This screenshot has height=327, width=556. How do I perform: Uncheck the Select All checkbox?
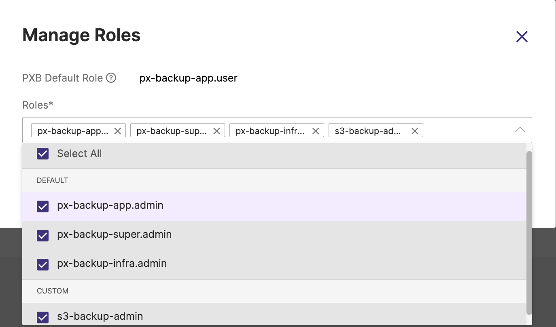click(43, 153)
